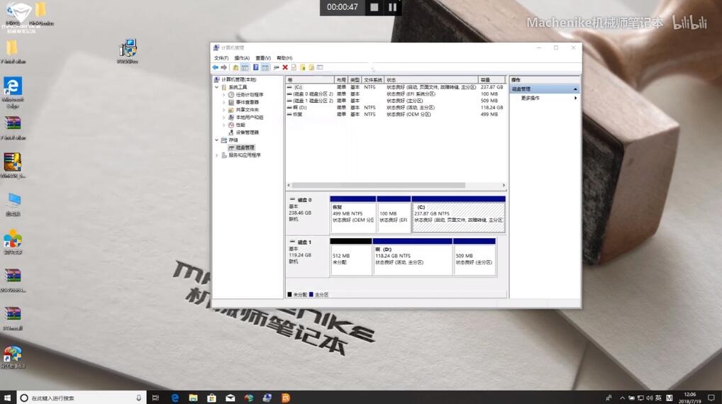Open the 操作(A) menu
The image size is (722, 404).
click(x=242, y=58)
